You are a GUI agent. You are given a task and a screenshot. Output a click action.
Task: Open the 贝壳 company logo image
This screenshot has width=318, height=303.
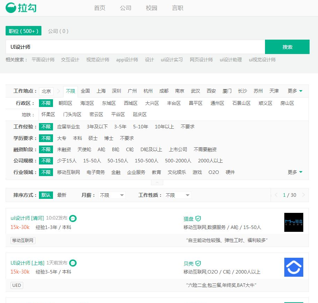click(x=293, y=267)
